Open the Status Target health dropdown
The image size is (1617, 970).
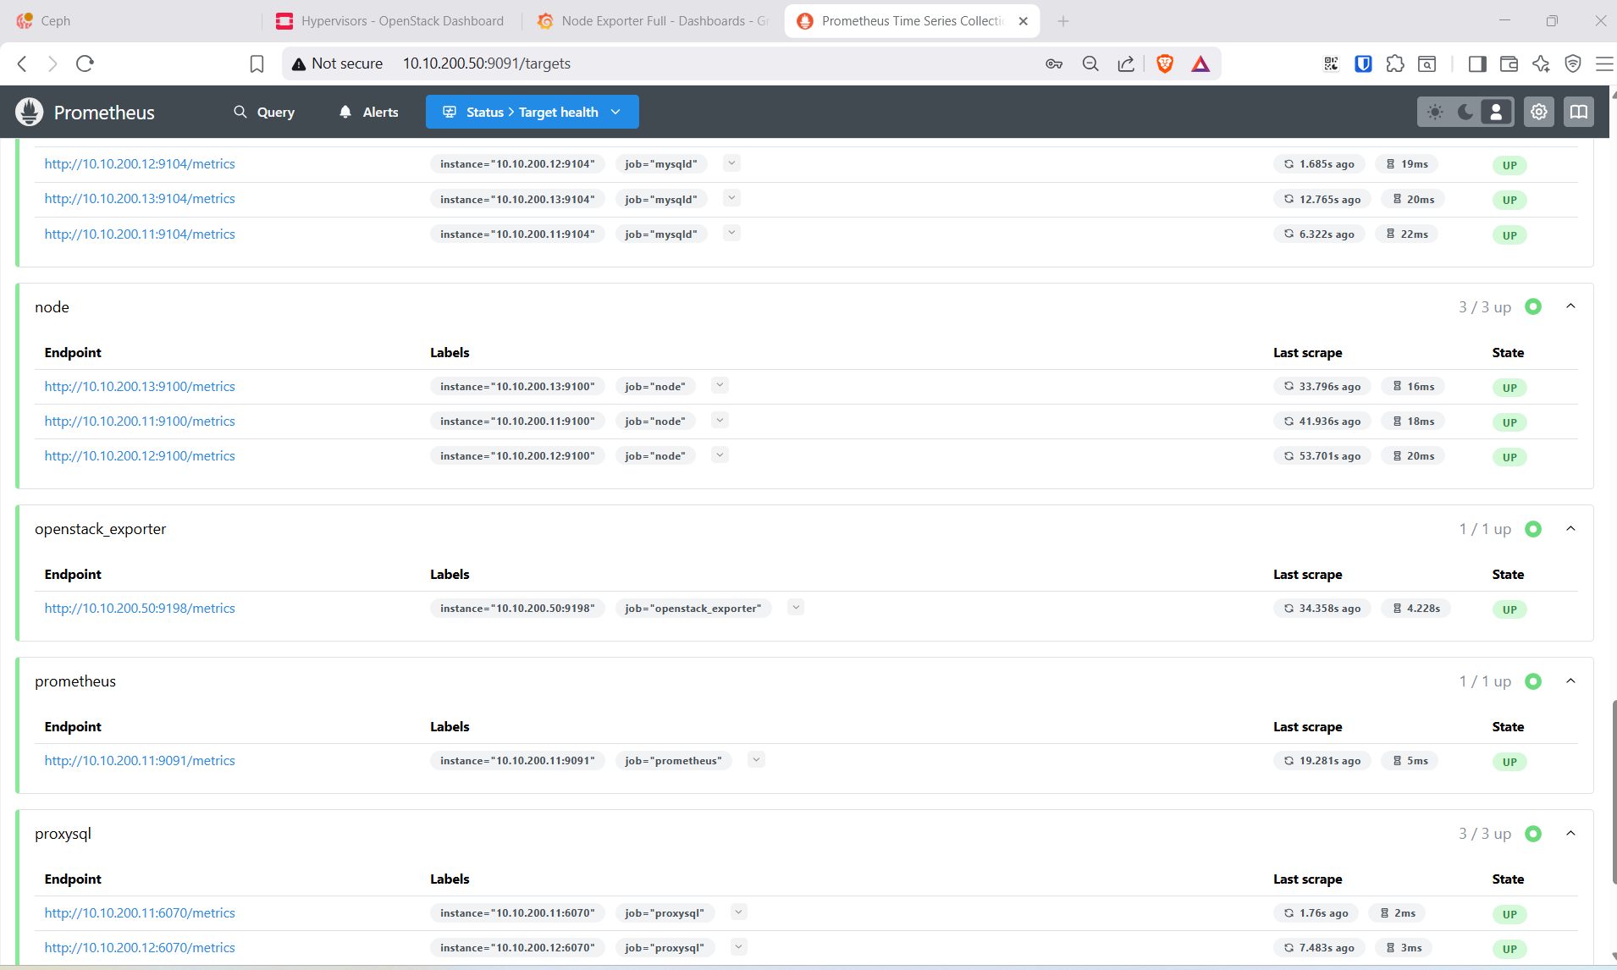(532, 112)
